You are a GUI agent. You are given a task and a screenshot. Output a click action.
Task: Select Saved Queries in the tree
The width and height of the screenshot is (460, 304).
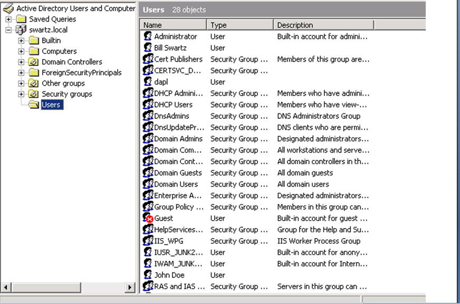(x=53, y=19)
